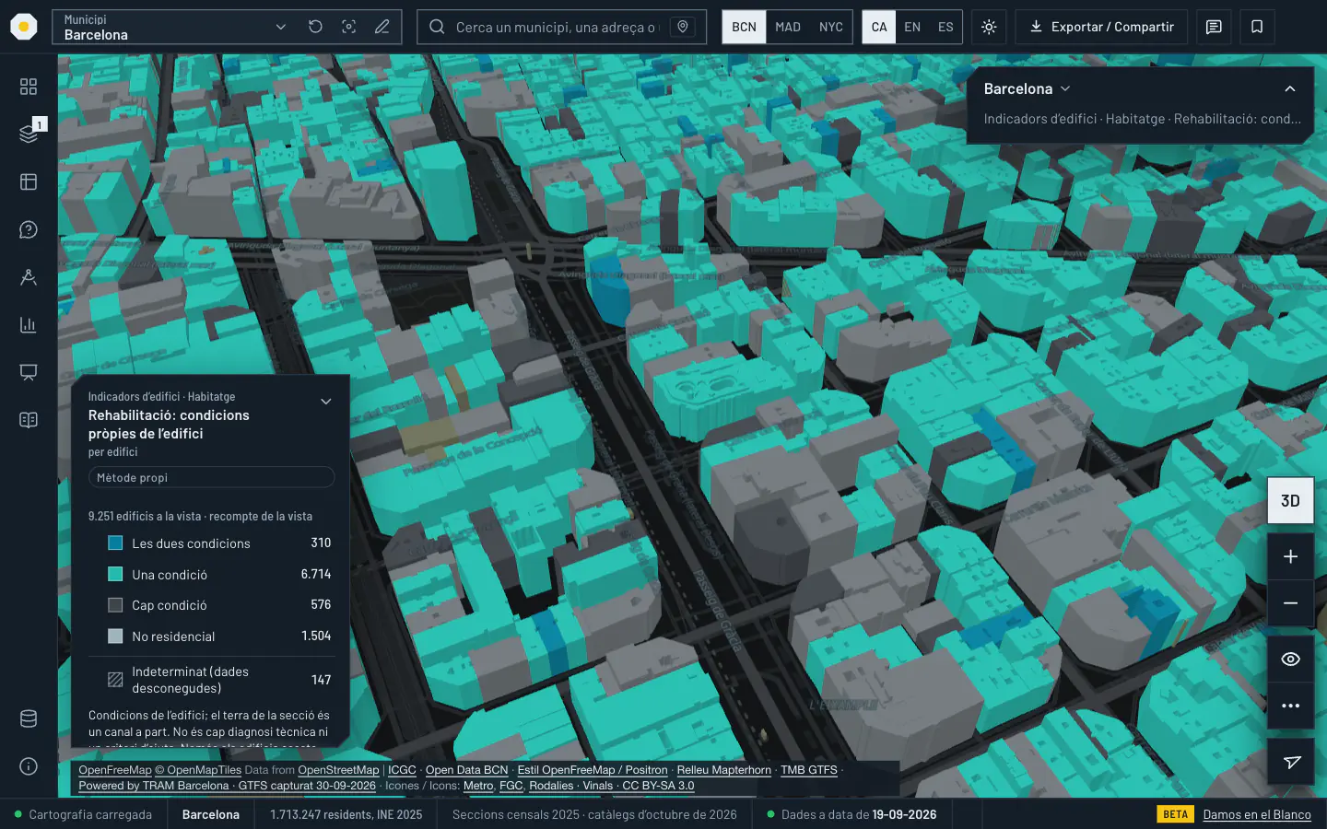Open the CC BY-SA 3.0 license link

pos(658,786)
